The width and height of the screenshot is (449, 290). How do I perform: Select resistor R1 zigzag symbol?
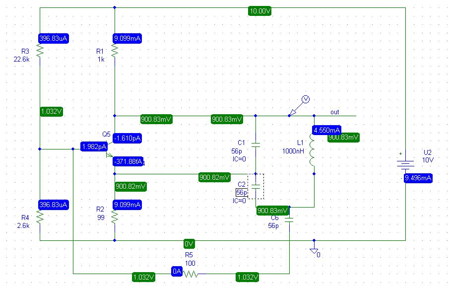[x=115, y=51]
